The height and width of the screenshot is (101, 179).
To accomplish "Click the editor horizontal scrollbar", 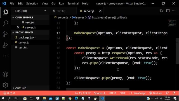I will pyautogui.click(x=98, y=89).
